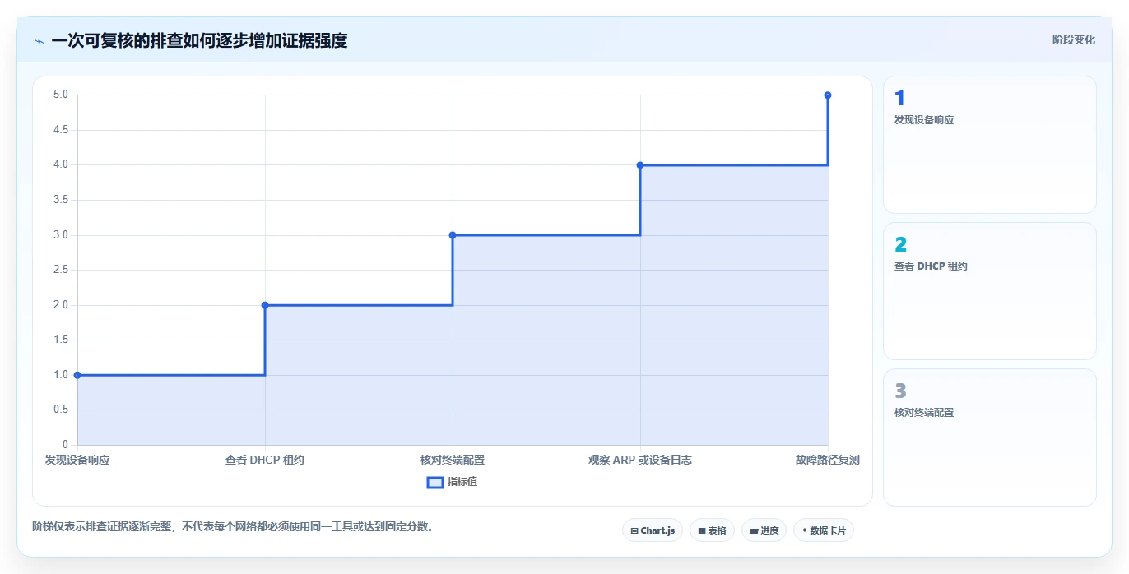Click the footnote starting 阶梯仅表示排查证据

[x=233, y=526]
